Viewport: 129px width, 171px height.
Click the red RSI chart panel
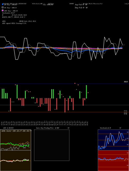(113, 161)
